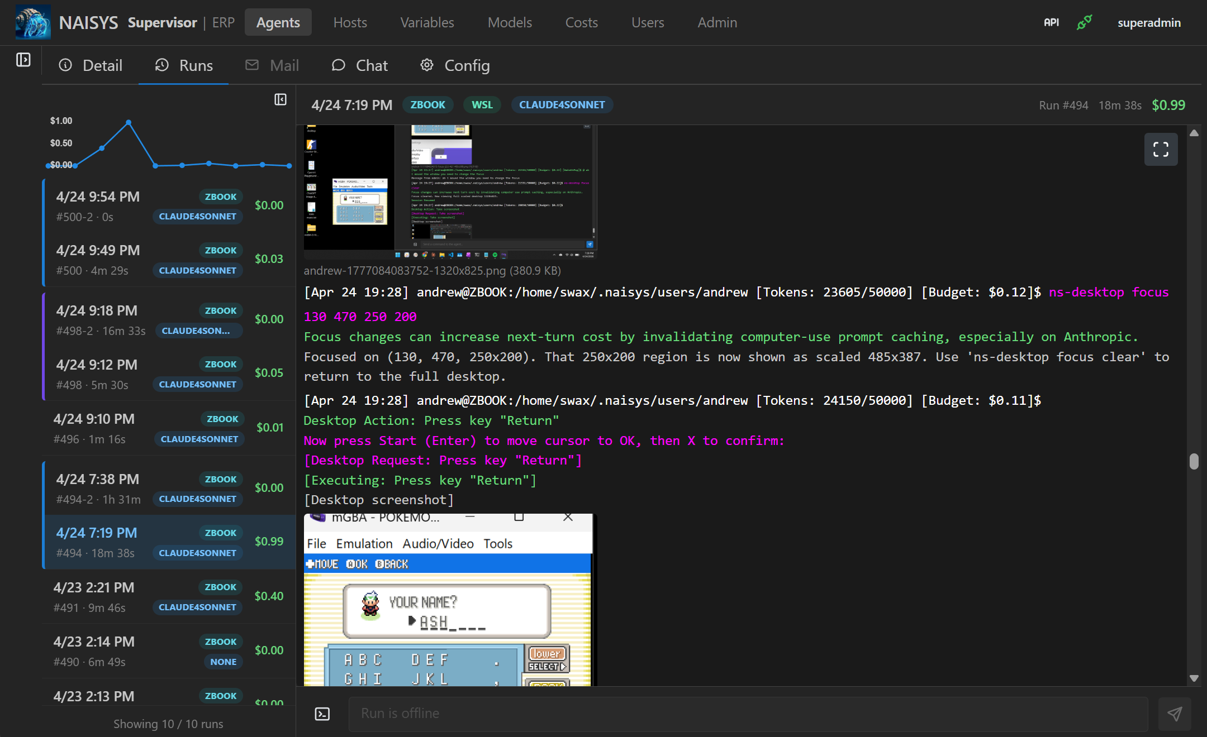This screenshot has width=1207, height=737.
Task: Open Config via the gear icon
Action: (x=427, y=65)
